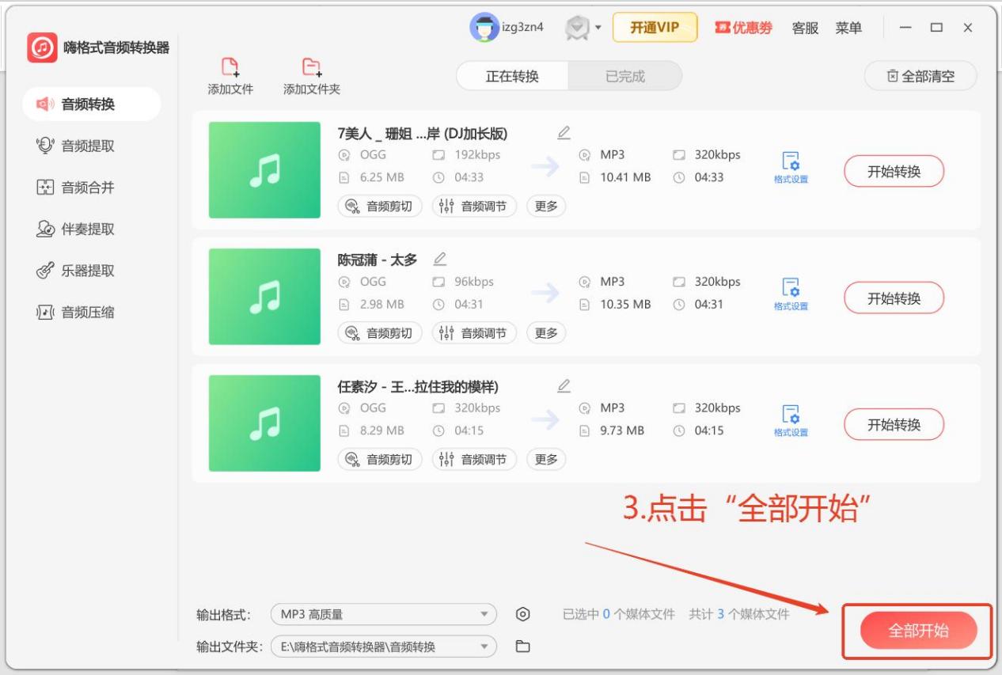Click 7美人 track title text

pos(423,133)
